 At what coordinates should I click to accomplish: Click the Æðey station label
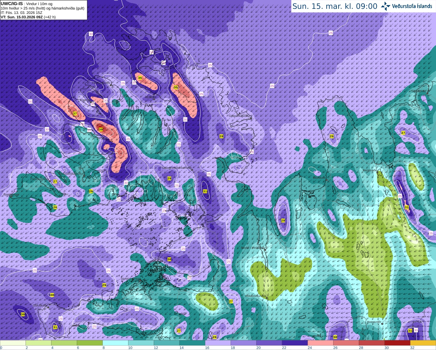pyautogui.click(x=150, y=97)
